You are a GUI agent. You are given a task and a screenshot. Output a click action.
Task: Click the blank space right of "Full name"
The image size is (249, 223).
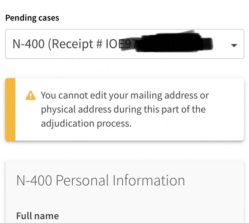click(149, 216)
